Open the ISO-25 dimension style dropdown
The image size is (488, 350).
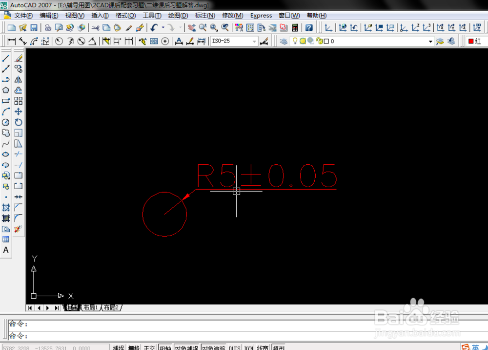(x=254, y=41)
